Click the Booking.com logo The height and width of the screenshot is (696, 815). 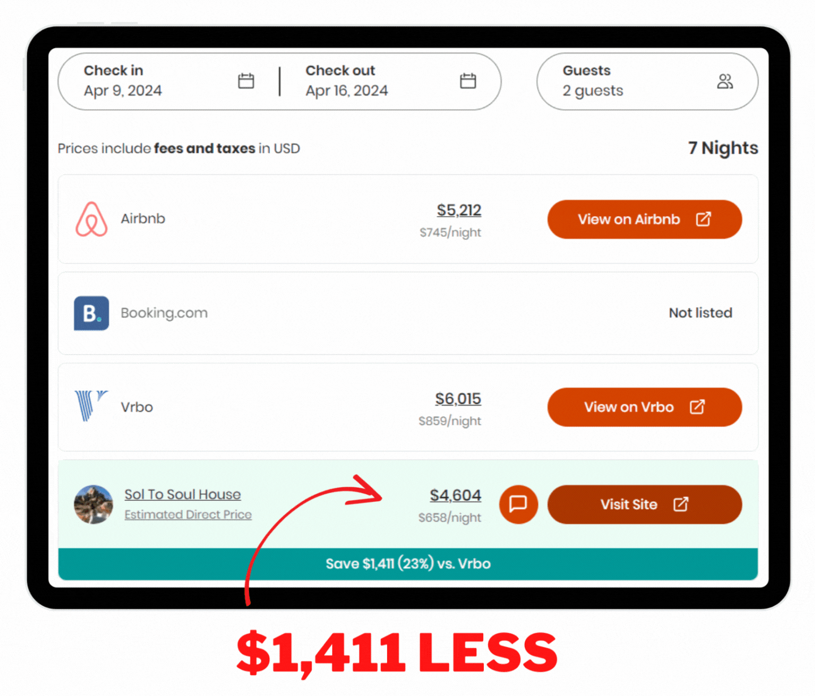click(x=91, y=313)
